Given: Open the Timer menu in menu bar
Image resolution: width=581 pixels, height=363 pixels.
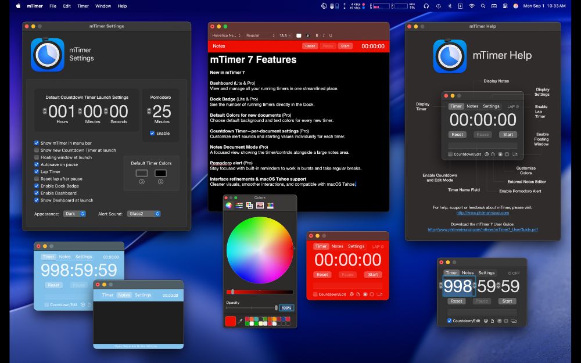Looking at the screenshot, I should [83, 6].
